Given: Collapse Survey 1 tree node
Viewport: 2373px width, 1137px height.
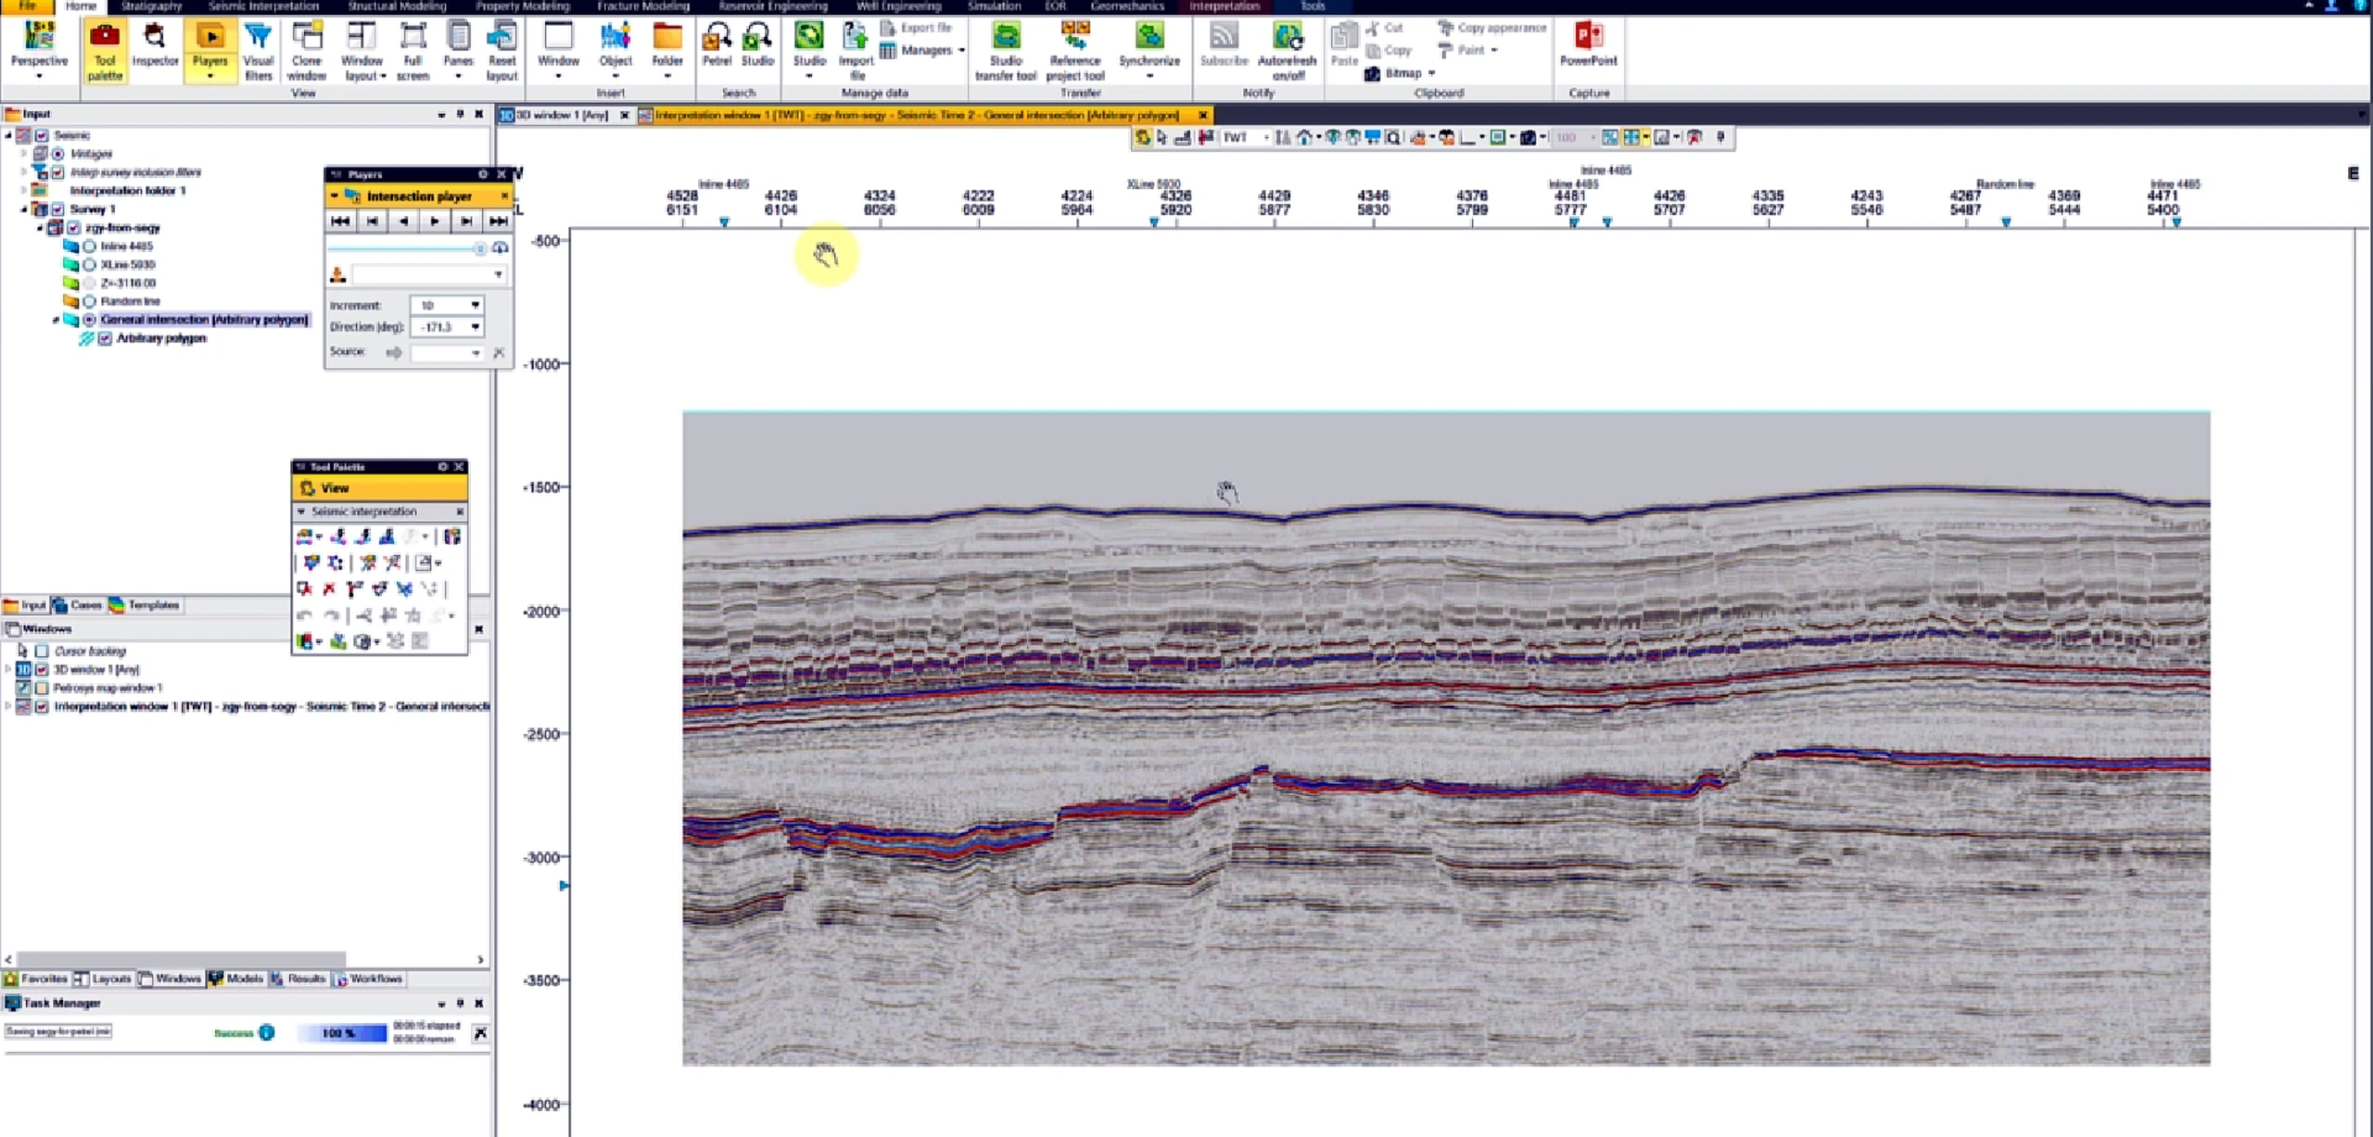Looking at the screenshot, I should tap(24, 209).
